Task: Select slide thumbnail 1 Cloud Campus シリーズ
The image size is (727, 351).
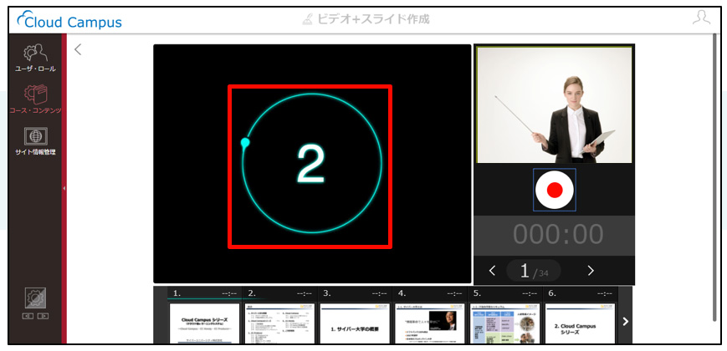Action: [x=204, y=323]
